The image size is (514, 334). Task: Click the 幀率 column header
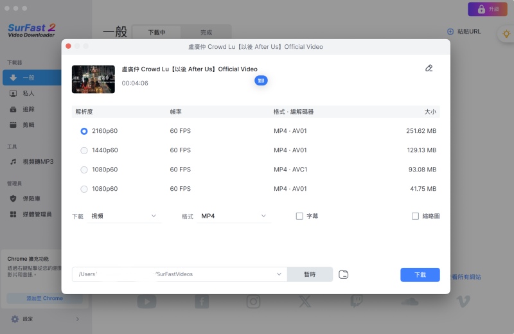point(175,112)
